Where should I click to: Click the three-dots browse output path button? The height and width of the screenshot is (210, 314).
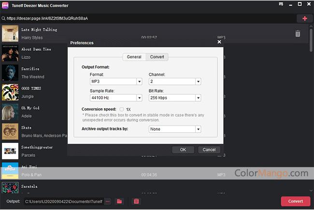pyautogui.click(x=107, y=201)
